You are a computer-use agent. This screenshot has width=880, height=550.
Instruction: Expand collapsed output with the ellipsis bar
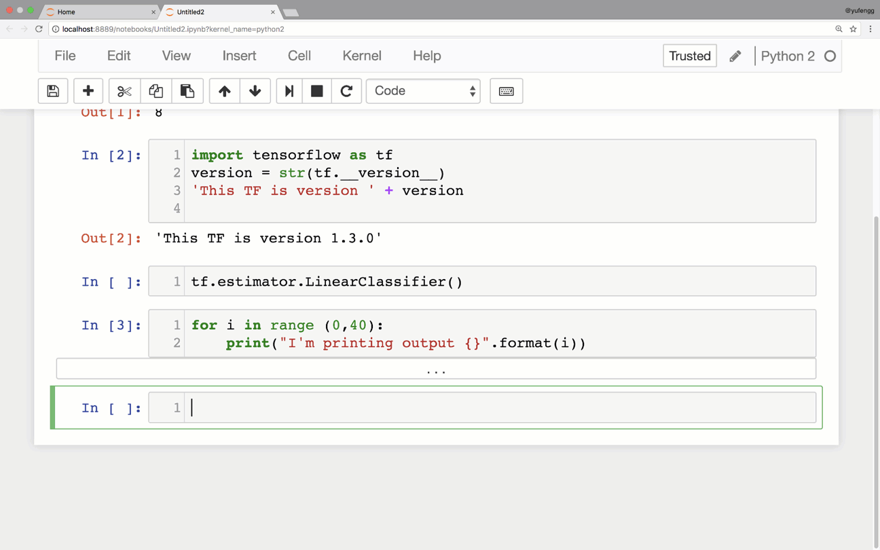click(x=436, y=369)
